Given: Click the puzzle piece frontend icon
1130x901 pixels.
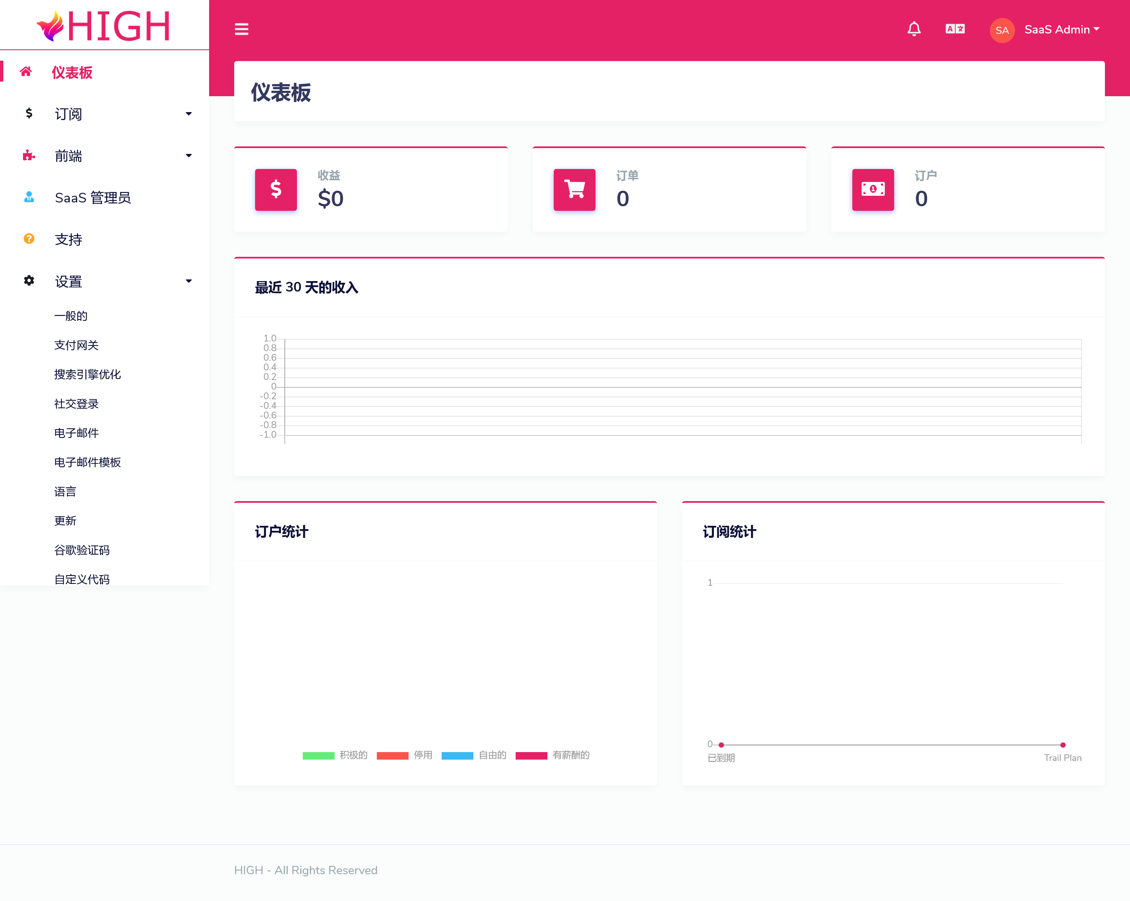Looking at the screenshot, I should pos(28,155).
